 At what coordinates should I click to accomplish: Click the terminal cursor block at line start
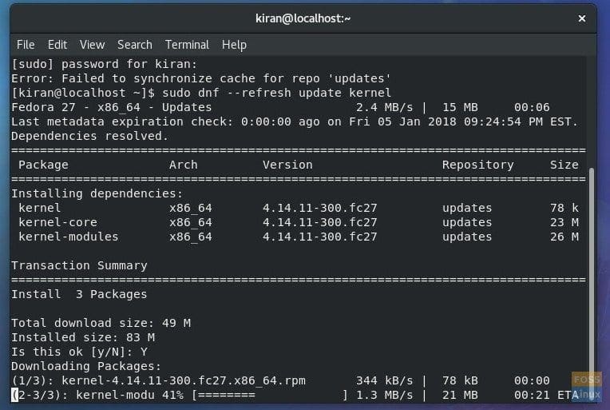(15, 395)
